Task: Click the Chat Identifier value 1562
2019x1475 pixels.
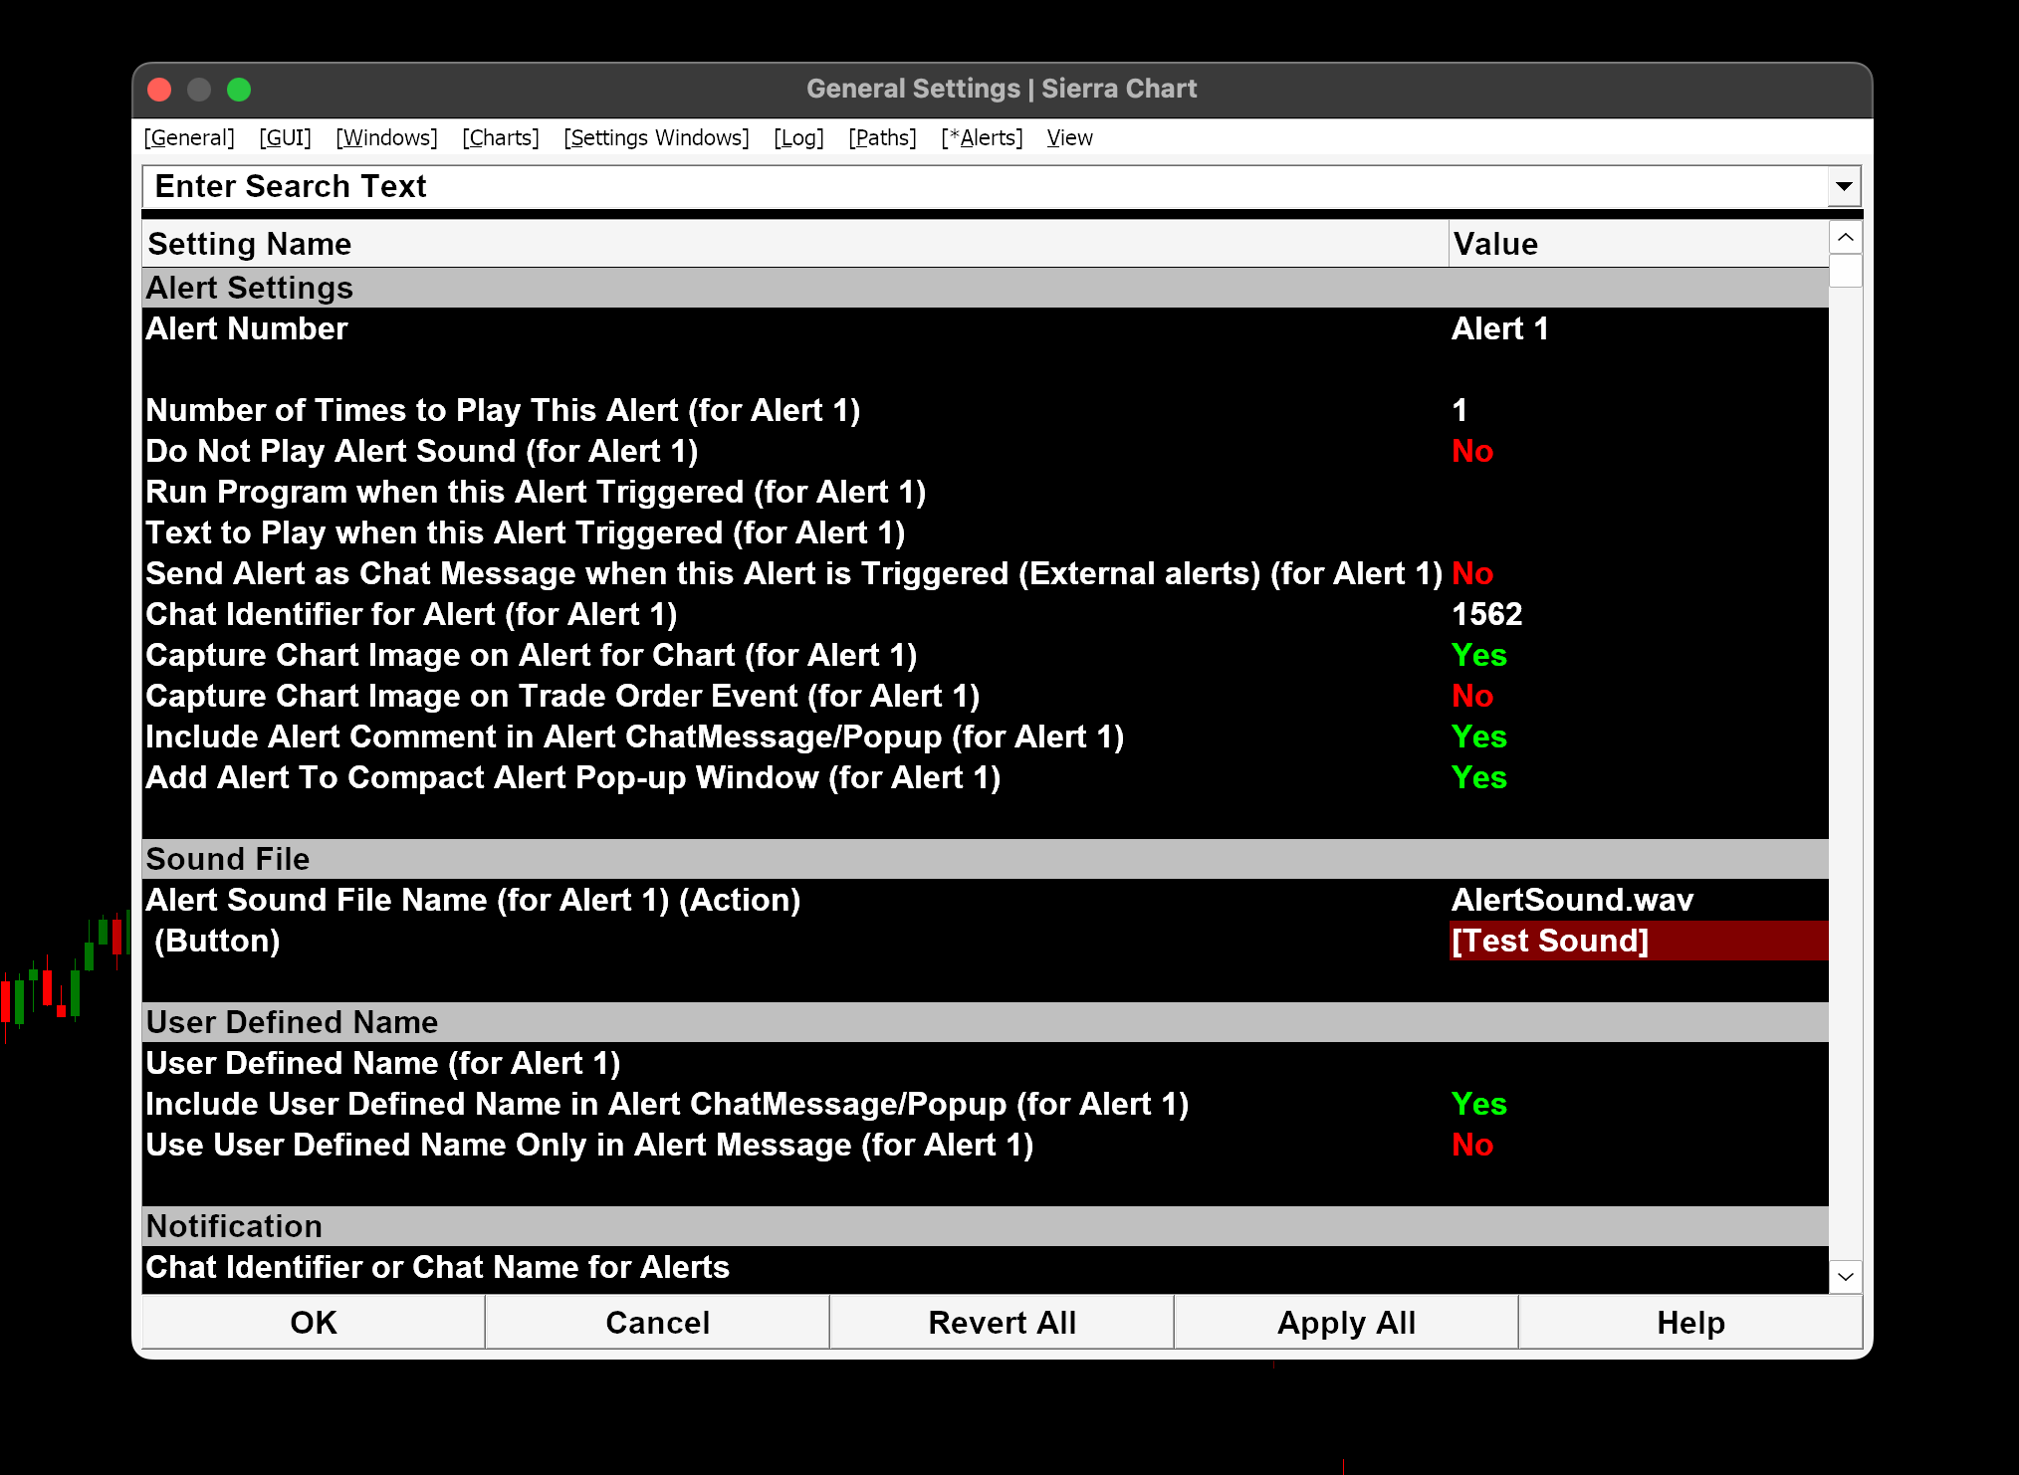Action: pos(1486,614)
